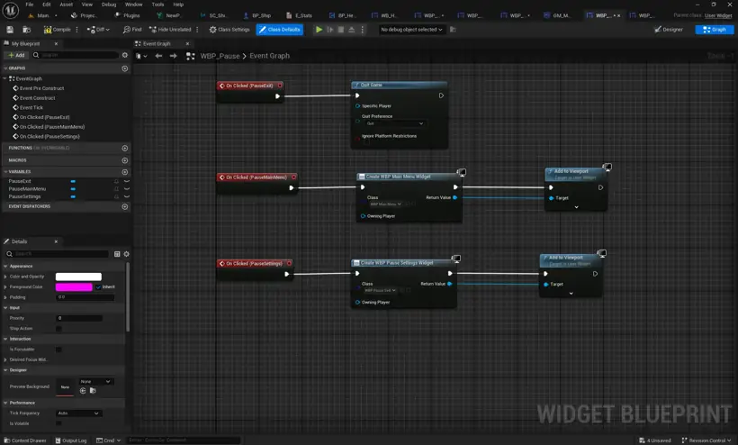This screenshot has height=445, width=738.
Task: Enable the Is Focusable checkbox
Action: [58, 350]
